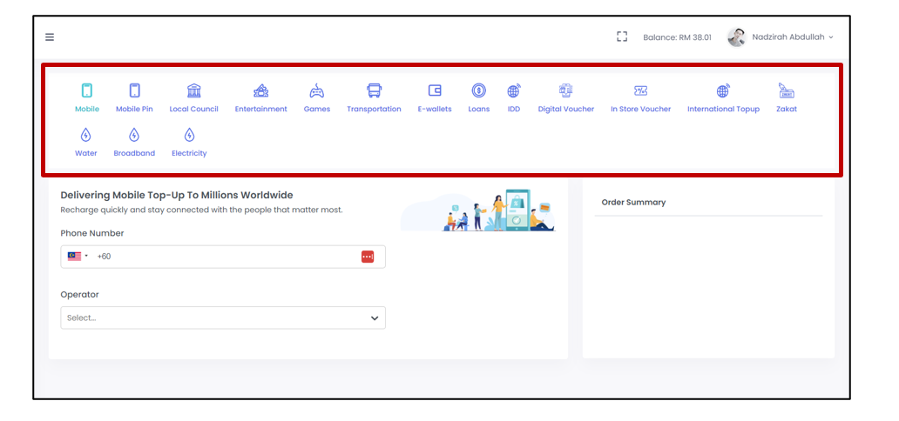Open the E-wallets wallet icon

coord(435,90)
